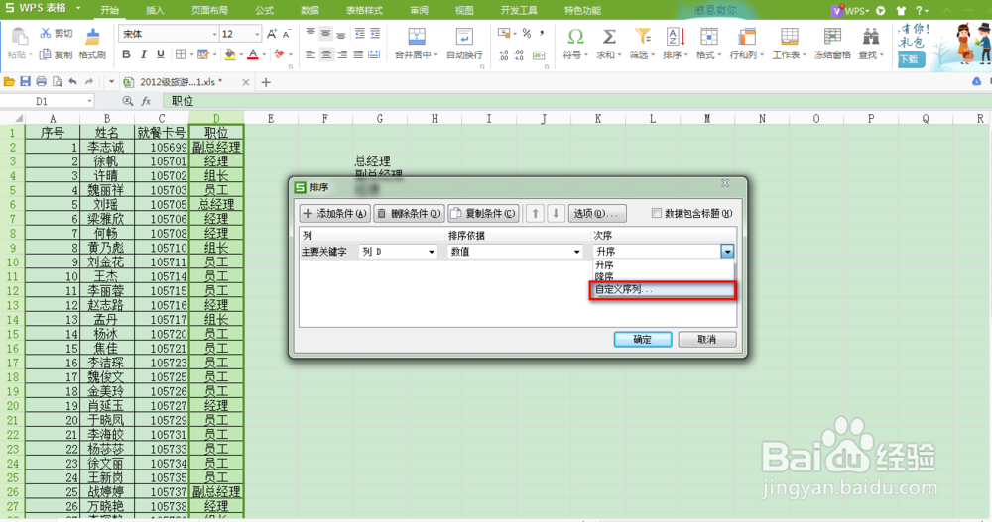The height and width of the screenshot is (522, 992).
Task: Click the Wrap Text (自动换行) icon
Action: click(464, 36)
